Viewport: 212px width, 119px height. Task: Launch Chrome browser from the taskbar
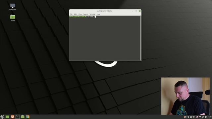28,117
